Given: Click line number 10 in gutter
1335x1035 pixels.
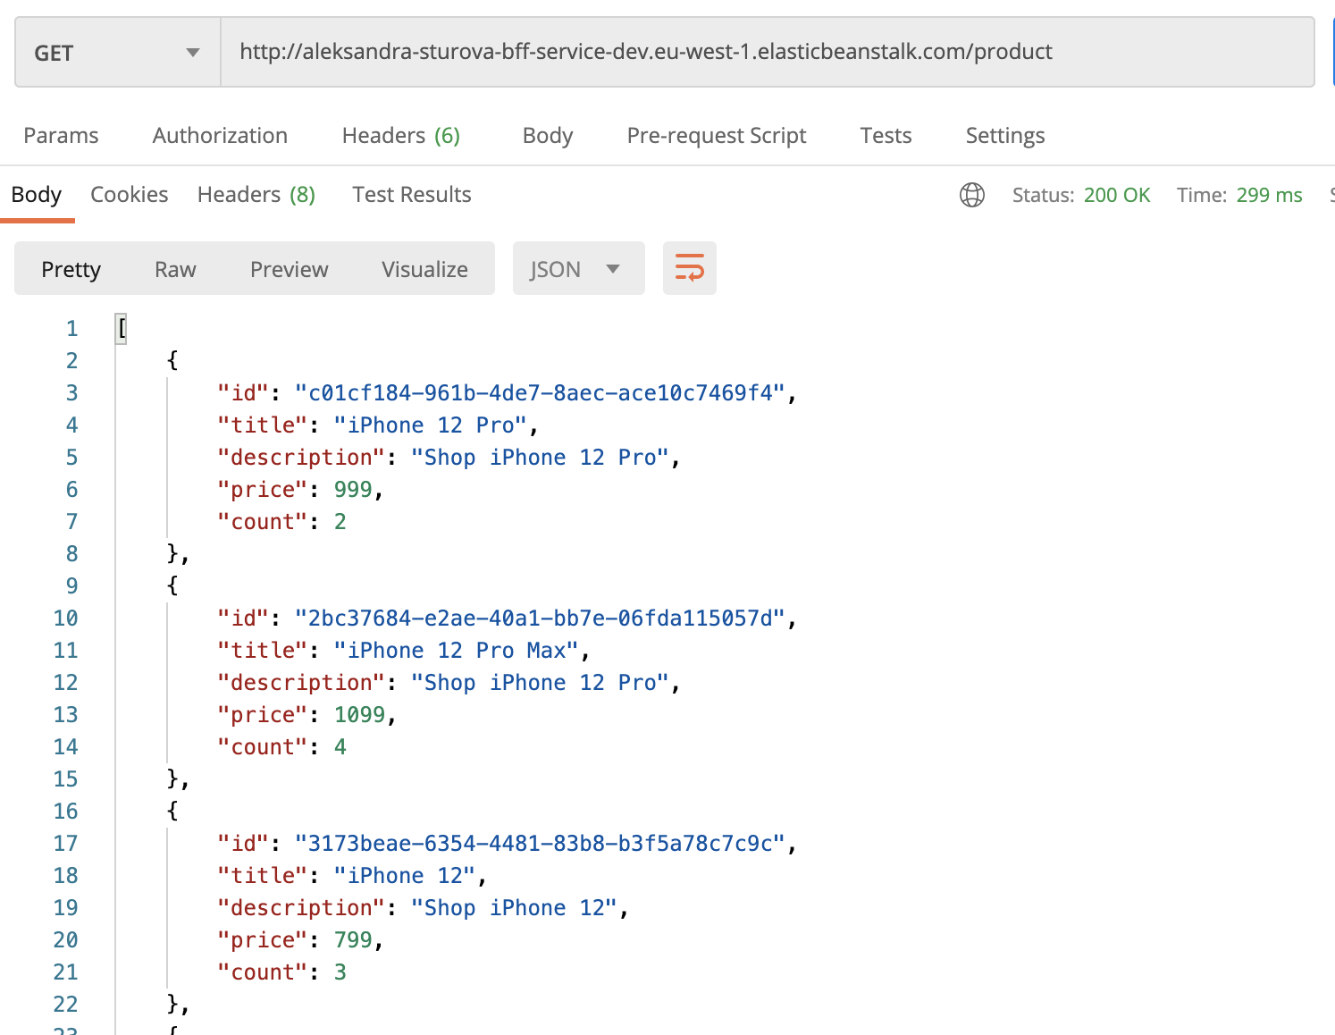Looking at the screenshot, I should coord(66,618).
